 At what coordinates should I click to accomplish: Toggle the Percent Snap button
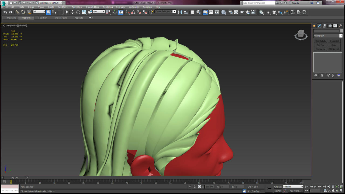point(139,12)
